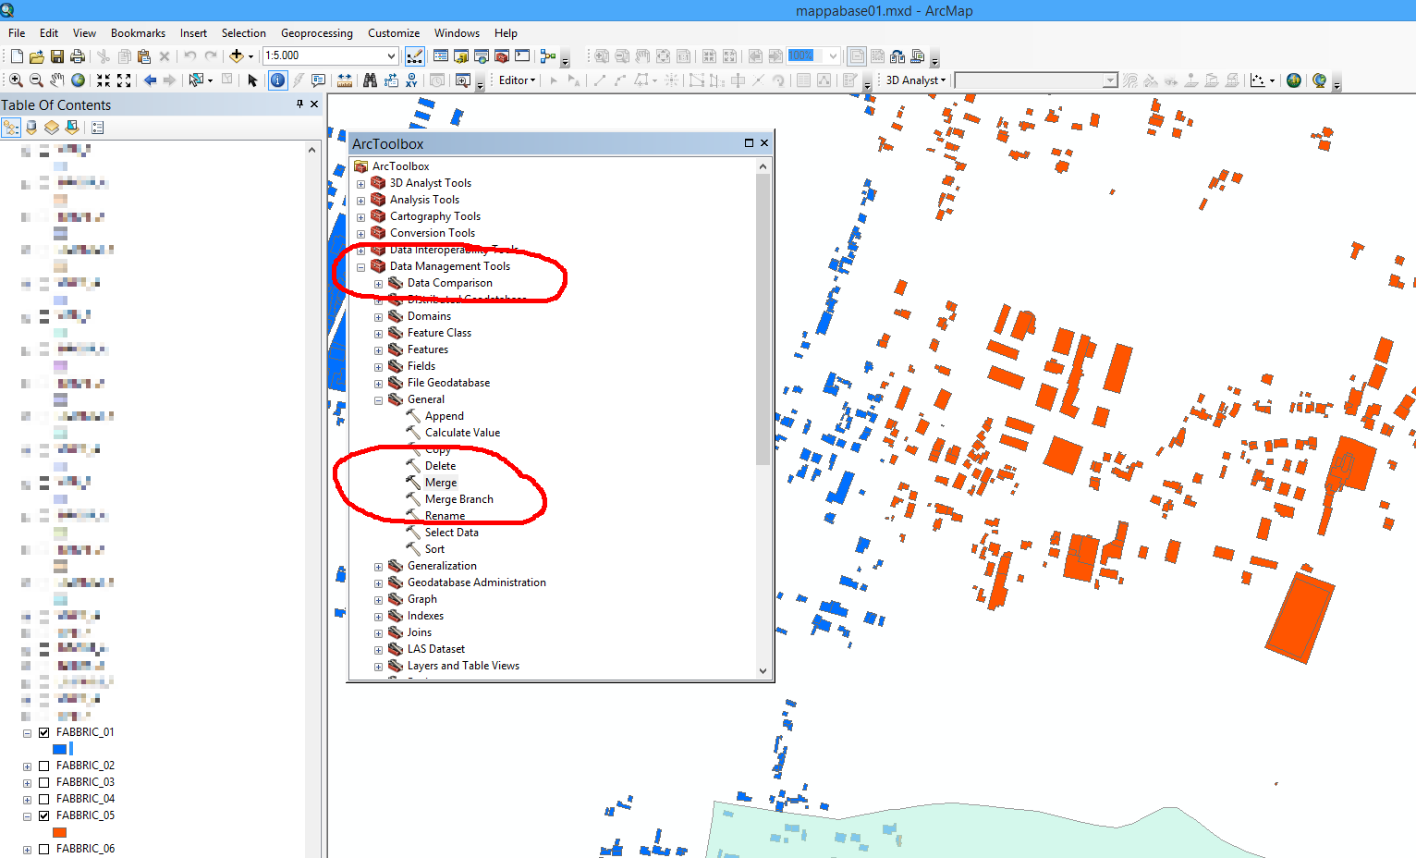Open the Go To XY tool

pos(411,80)
